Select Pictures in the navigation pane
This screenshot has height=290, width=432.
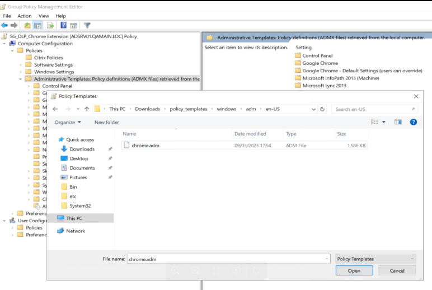pyautogui.click(x=78, y=177)
